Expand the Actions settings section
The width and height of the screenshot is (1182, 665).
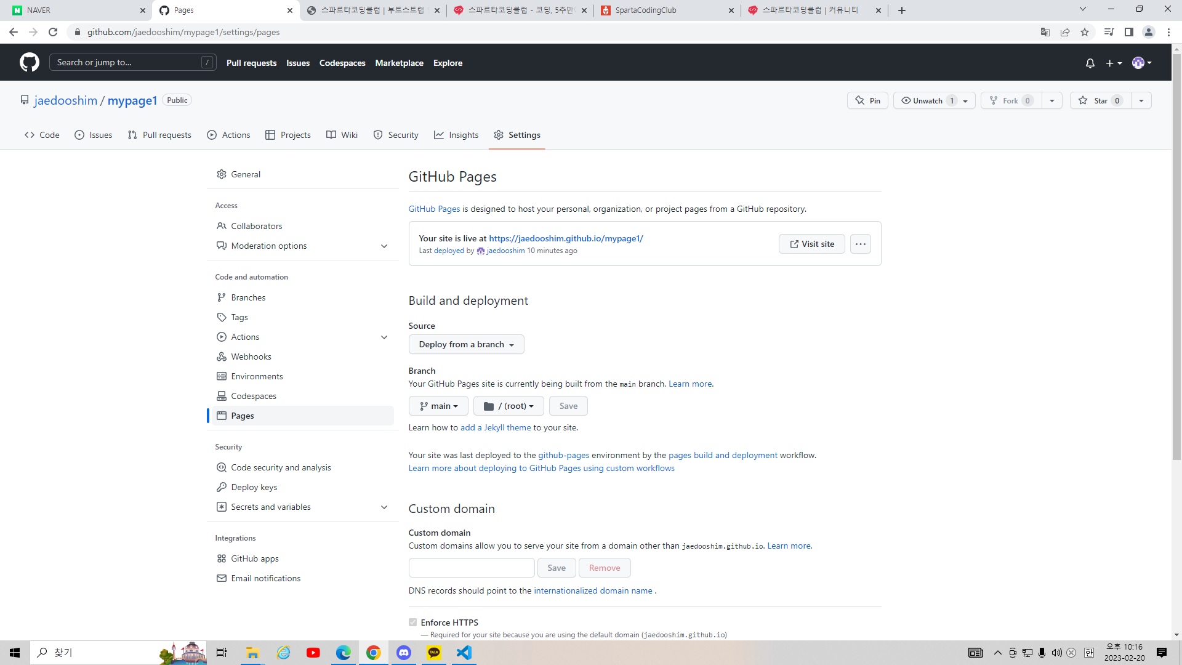pos(384,337)
